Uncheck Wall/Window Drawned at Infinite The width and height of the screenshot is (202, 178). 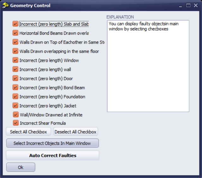pos(16,115)
